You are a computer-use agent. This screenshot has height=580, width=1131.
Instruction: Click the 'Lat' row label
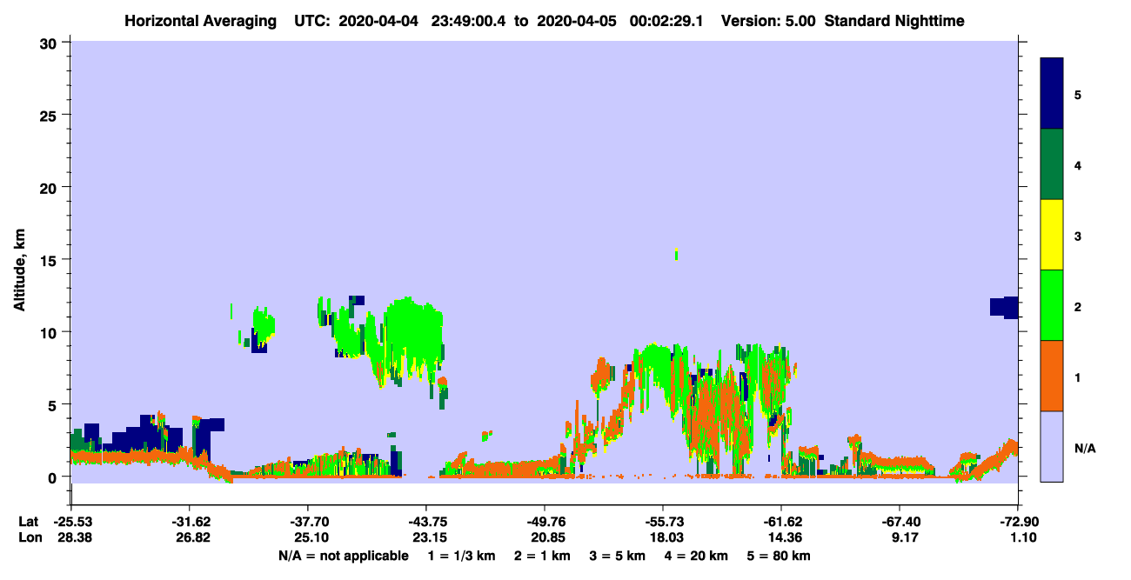(29, 522)
